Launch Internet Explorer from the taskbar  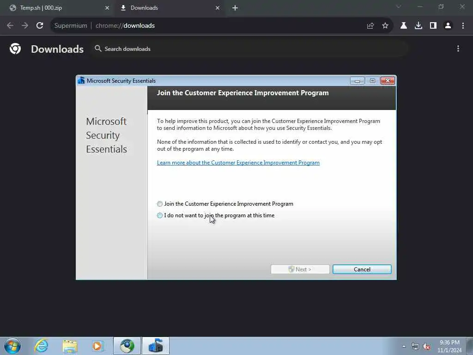(41, 346)
